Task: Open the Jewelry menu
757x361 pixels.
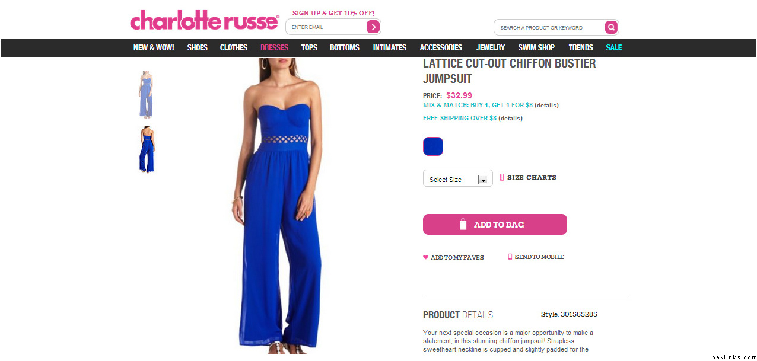Action: coord(491,47)
